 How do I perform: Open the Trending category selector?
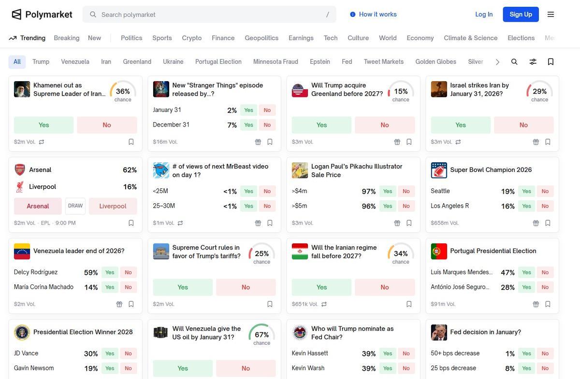[x=27, y=38]
